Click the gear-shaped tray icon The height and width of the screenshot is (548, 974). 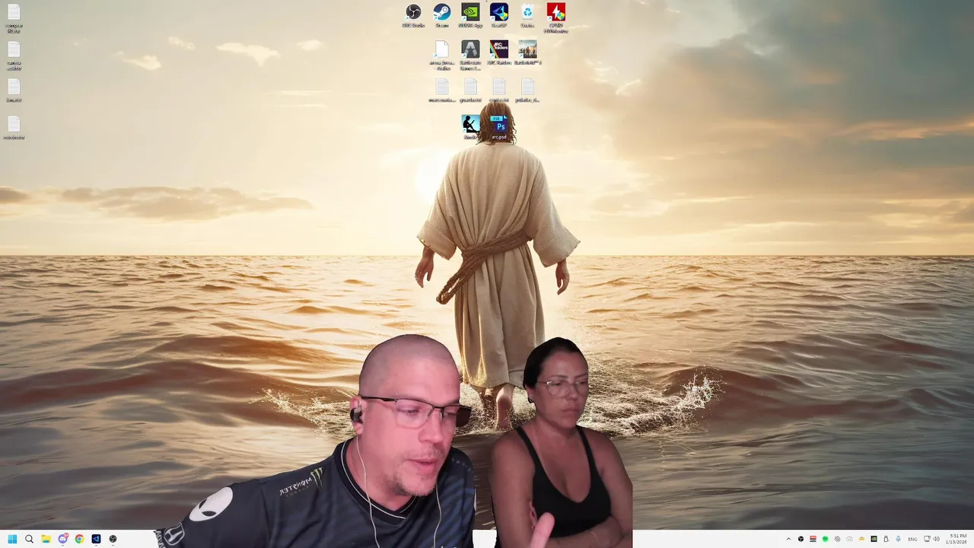(838, 539)
